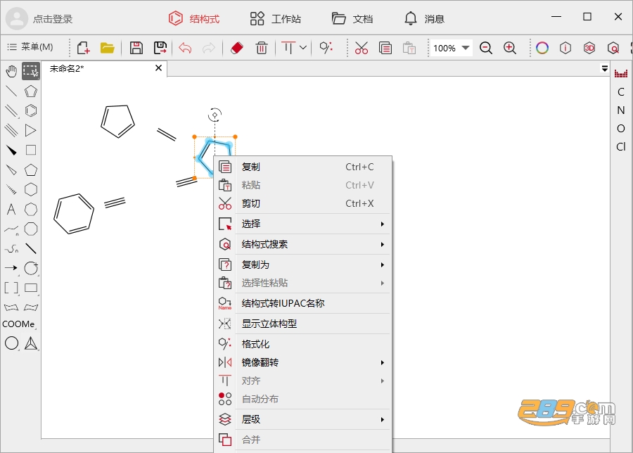Choose the single bond line tool
The image size is (633, 453).
tap(11, 91)
